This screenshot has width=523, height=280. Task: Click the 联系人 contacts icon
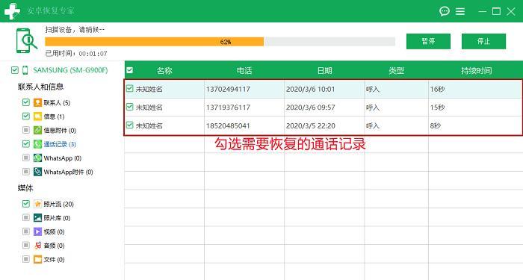37,102
